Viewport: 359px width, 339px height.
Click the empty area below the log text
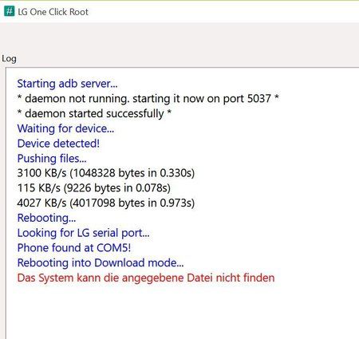click(x=182, y=311)
